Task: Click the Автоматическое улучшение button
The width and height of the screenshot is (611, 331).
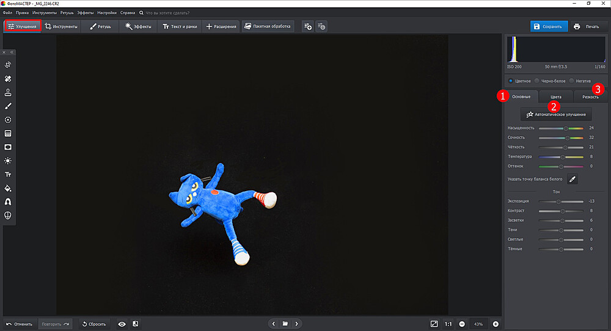Action: click(556, 114)
